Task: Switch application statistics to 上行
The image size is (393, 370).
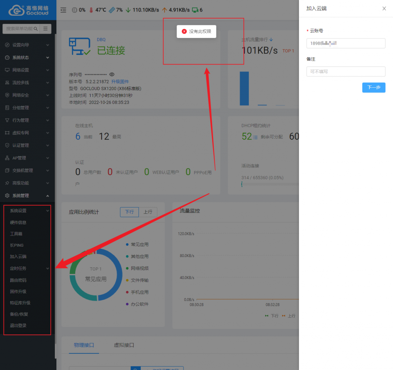Action: coord(148,212)
